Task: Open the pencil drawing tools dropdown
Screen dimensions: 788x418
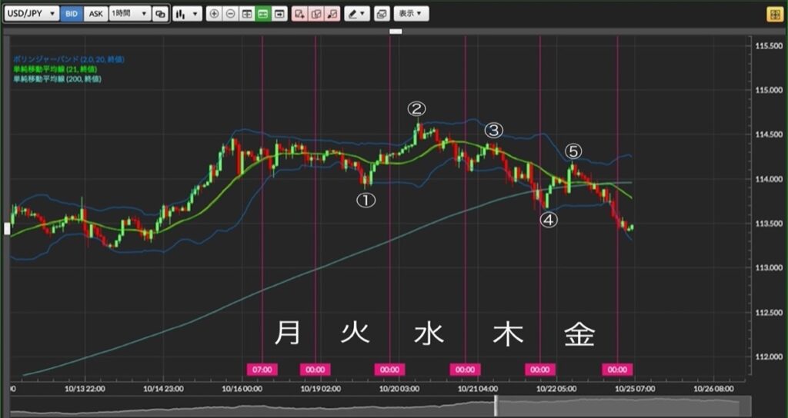Action: point(357,14)
